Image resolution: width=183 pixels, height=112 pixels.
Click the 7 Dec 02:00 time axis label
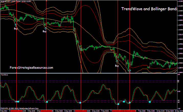coord(105,111)
